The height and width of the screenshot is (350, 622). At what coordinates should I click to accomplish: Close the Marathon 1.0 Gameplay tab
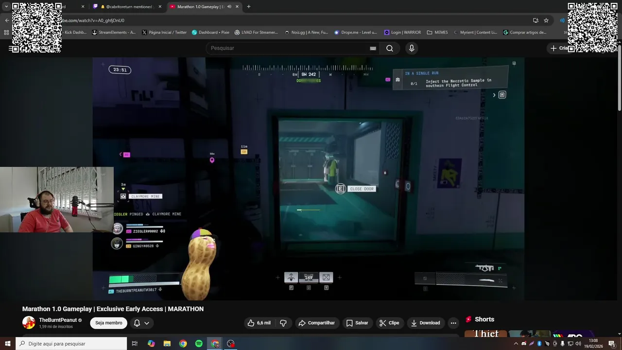pyautogui.click(x=237, y=7)
